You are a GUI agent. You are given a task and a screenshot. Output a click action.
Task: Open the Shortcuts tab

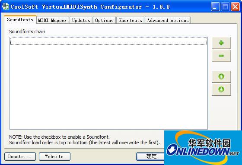pyautogui.click(x=130, y=20)
